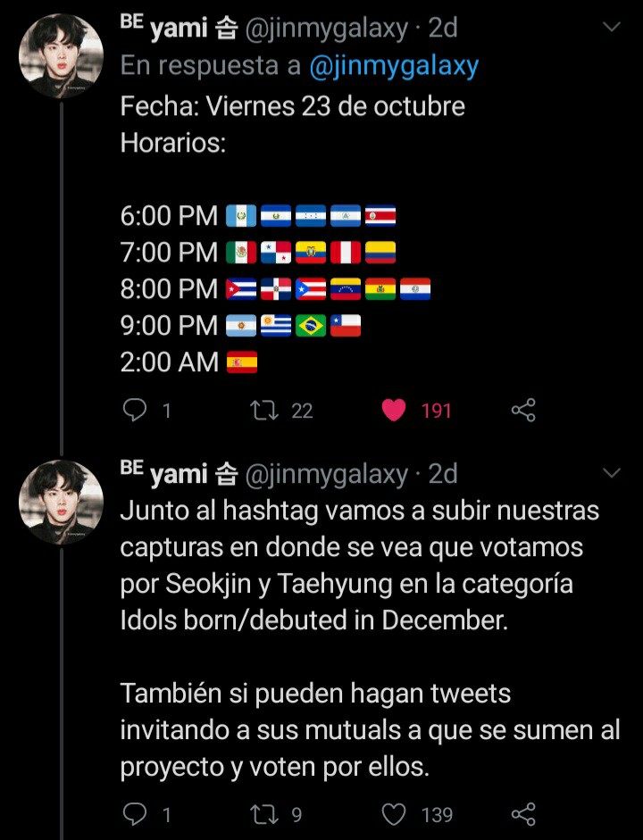
Task: Share the schedule tweet
Action: 522,410
